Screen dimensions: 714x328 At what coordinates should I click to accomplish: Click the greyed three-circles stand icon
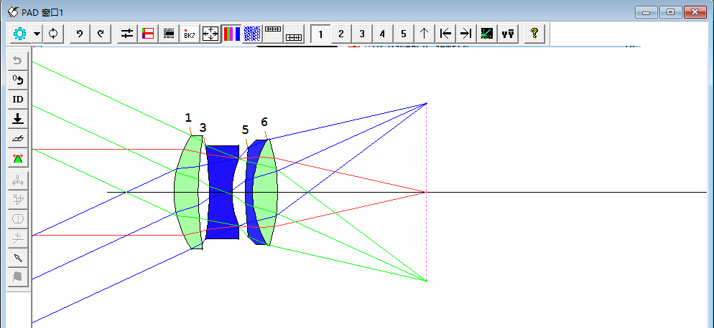(18, 180)
